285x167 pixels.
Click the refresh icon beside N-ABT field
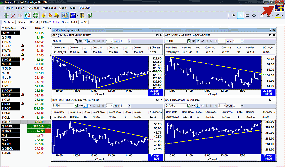click(189, 41)
